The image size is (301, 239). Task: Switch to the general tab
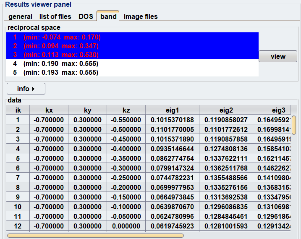pyautogui.click(x=20, y=16)
